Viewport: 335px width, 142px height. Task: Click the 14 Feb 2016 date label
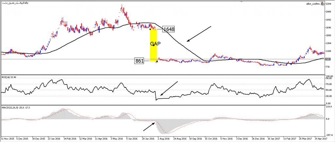tap(69, 138)
